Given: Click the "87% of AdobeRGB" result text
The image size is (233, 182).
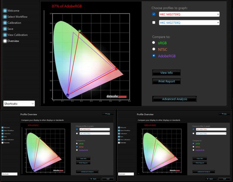Looking at the screenshot, I should tap(67, 6).
